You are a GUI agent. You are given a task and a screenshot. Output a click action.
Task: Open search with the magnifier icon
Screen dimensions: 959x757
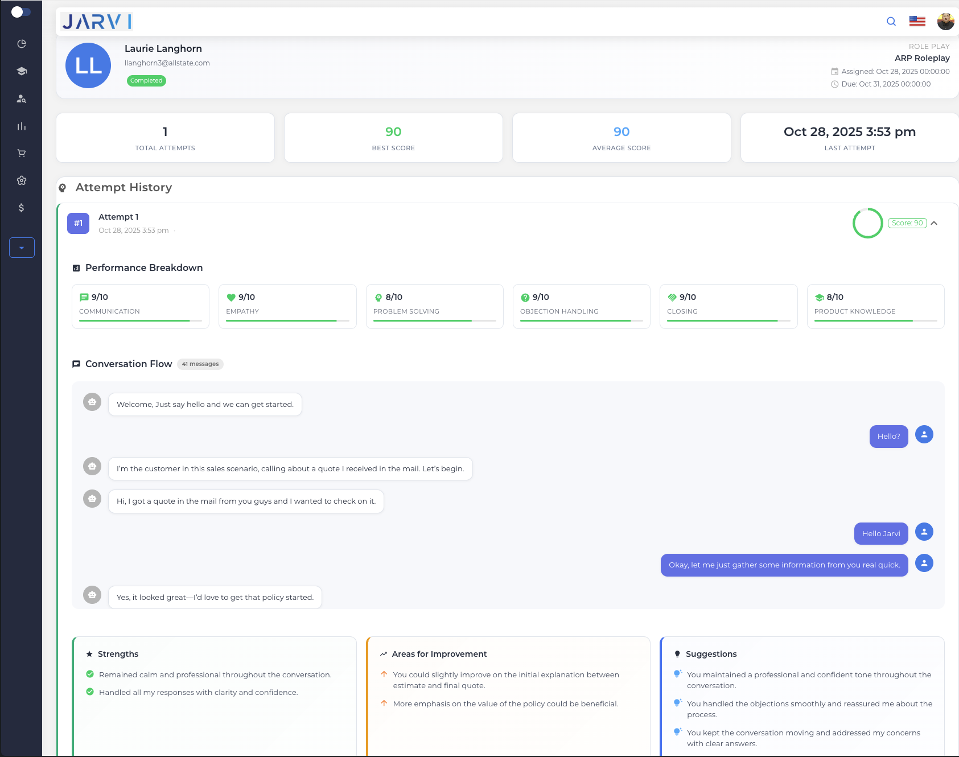(x=891, y=21)
